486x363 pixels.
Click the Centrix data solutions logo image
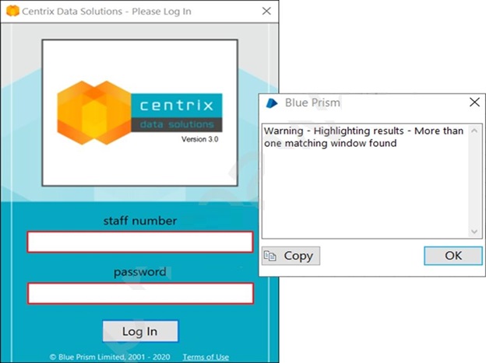pyautogui.click(x=139, y=113)
